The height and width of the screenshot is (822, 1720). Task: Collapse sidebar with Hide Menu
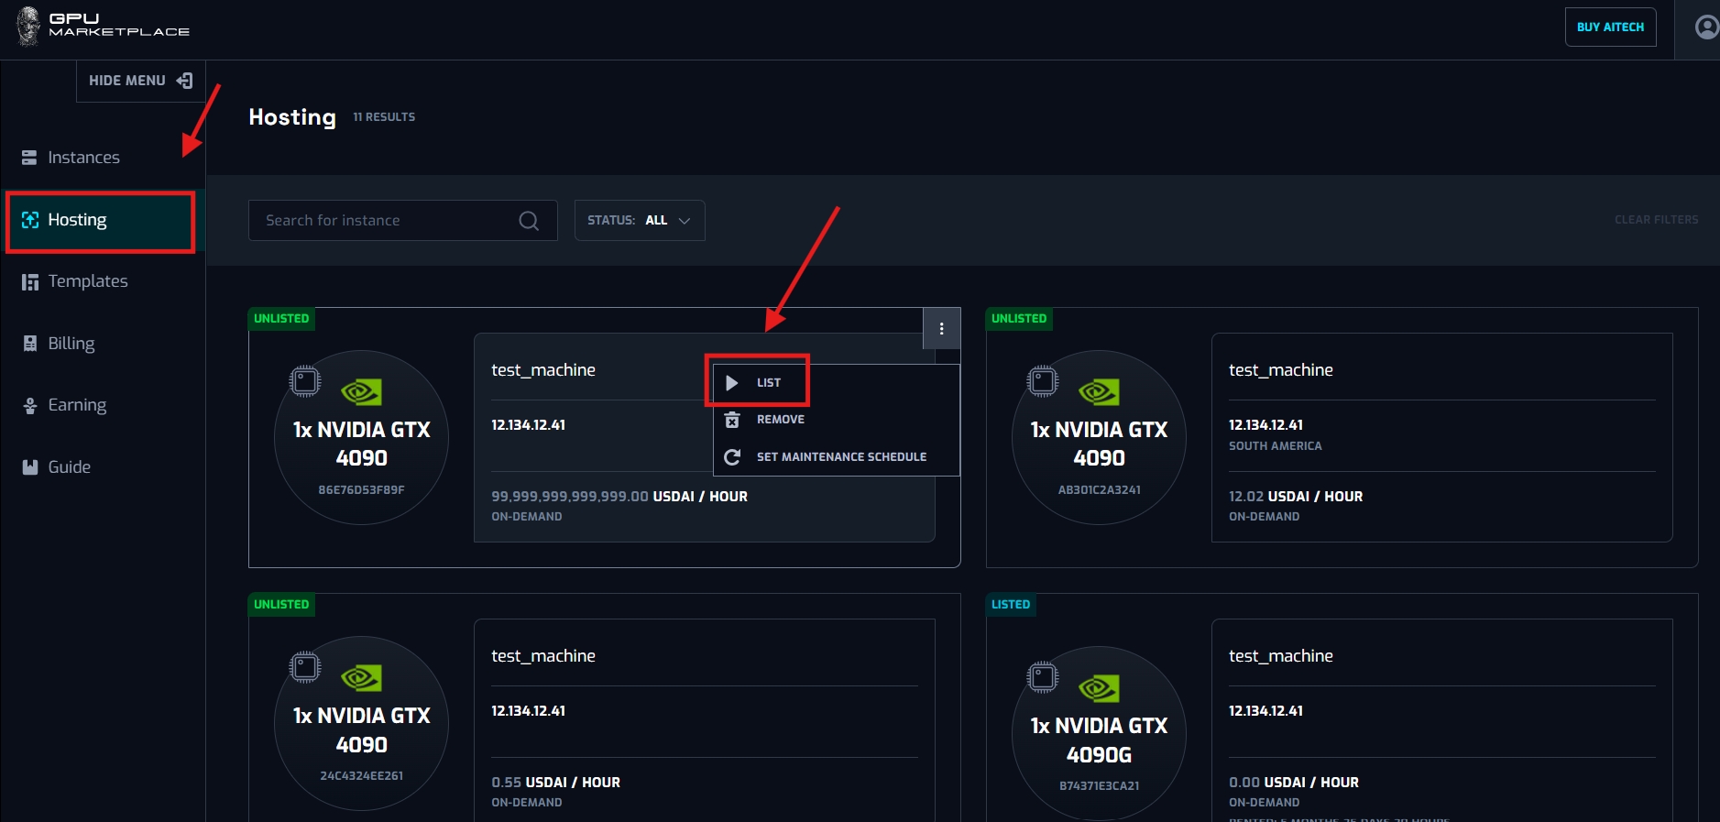pos(140,81)
